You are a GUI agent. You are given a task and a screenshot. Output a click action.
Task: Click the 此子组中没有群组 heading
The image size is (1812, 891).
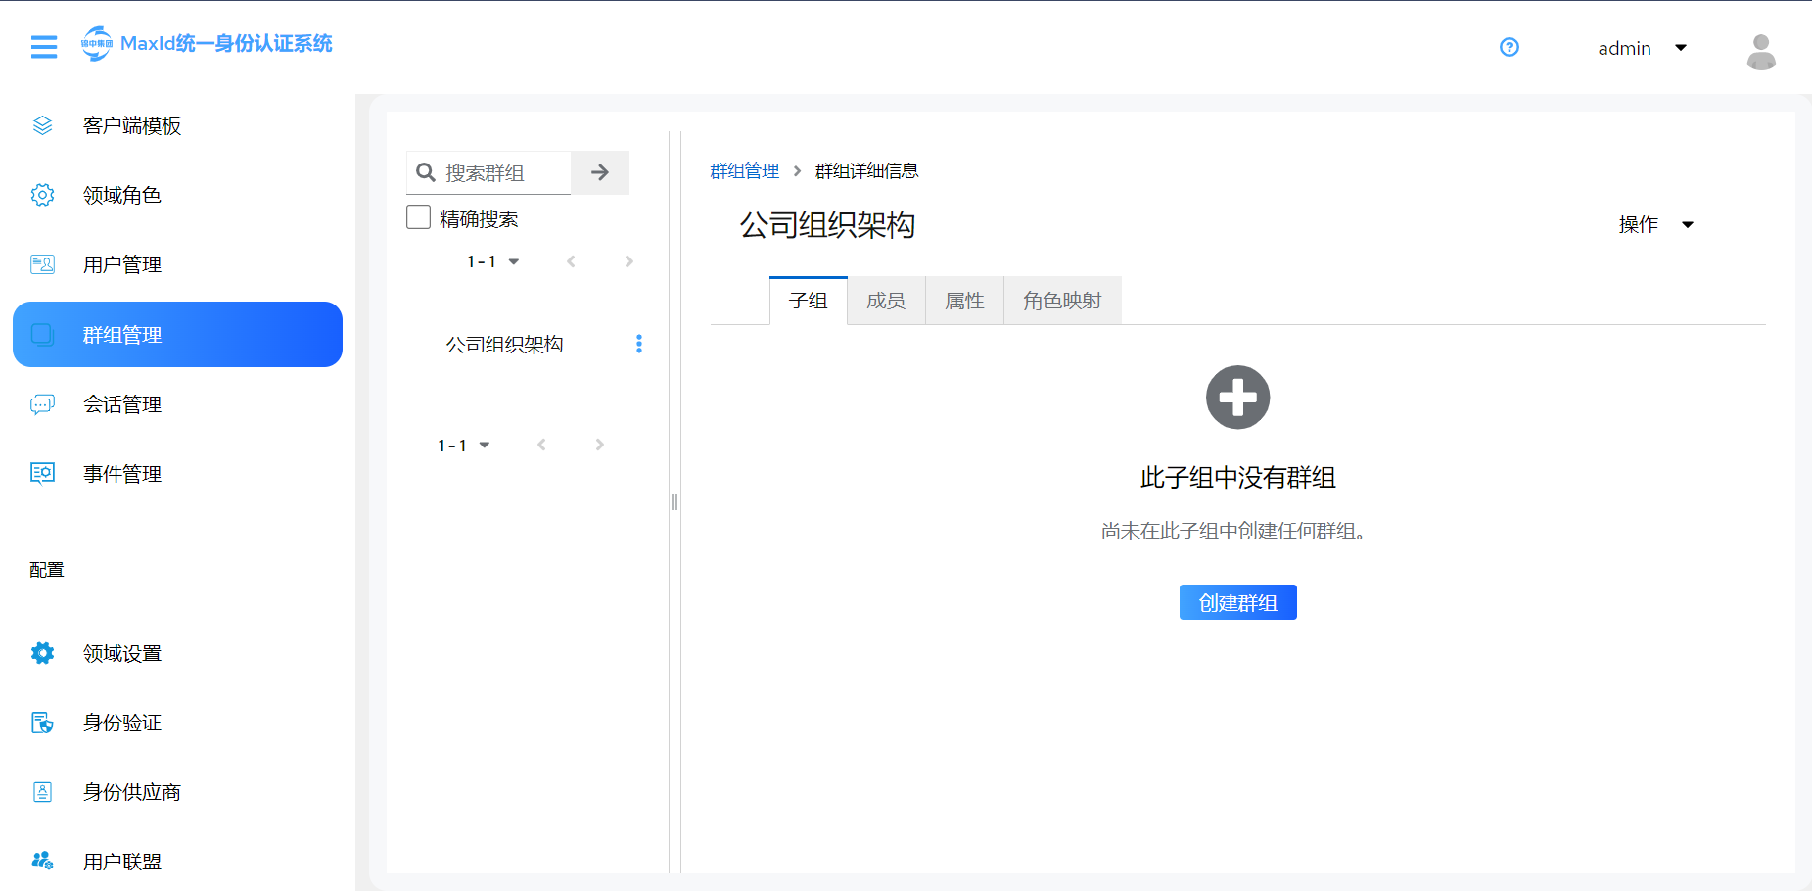[1237, 477]
